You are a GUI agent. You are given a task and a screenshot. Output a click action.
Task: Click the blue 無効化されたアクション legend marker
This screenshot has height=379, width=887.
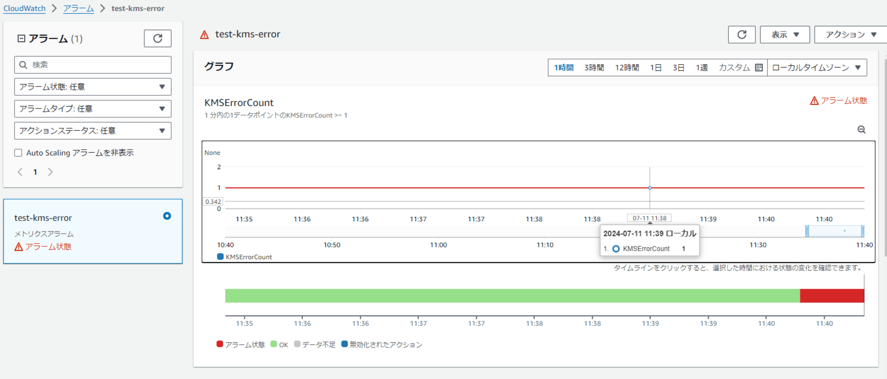(345, 344)
